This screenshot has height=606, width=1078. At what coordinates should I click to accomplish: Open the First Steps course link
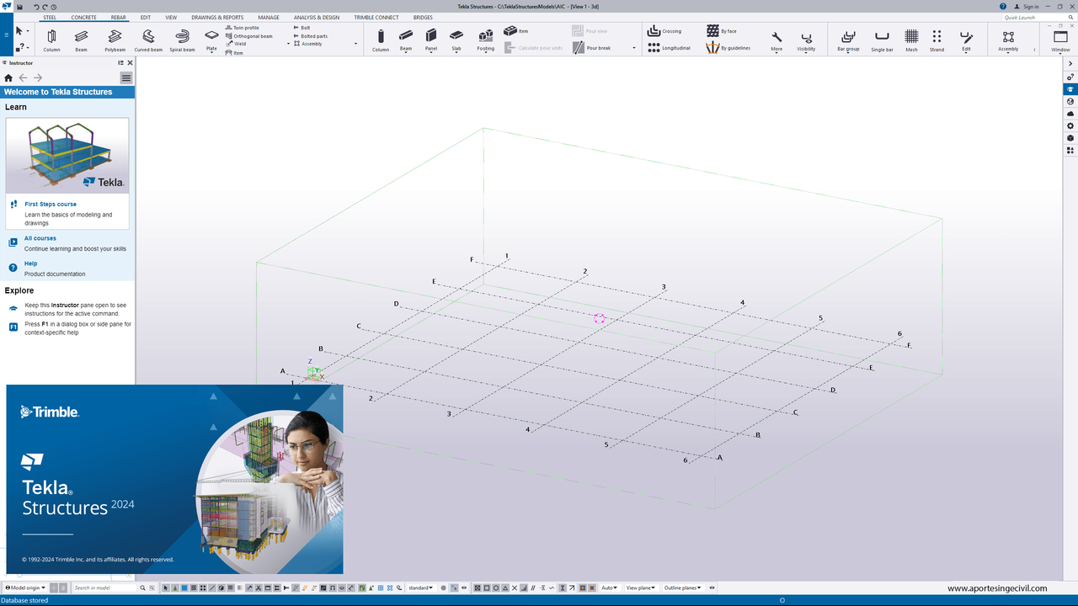tap(51, 204)
